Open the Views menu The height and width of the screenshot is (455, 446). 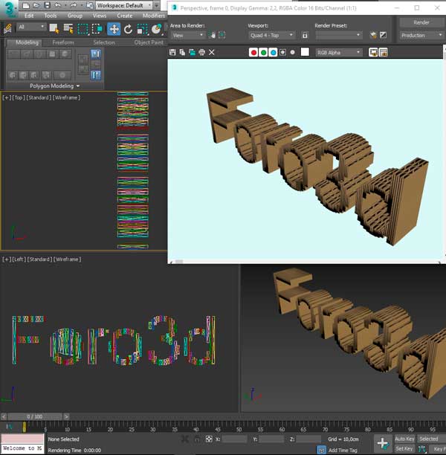100,16
